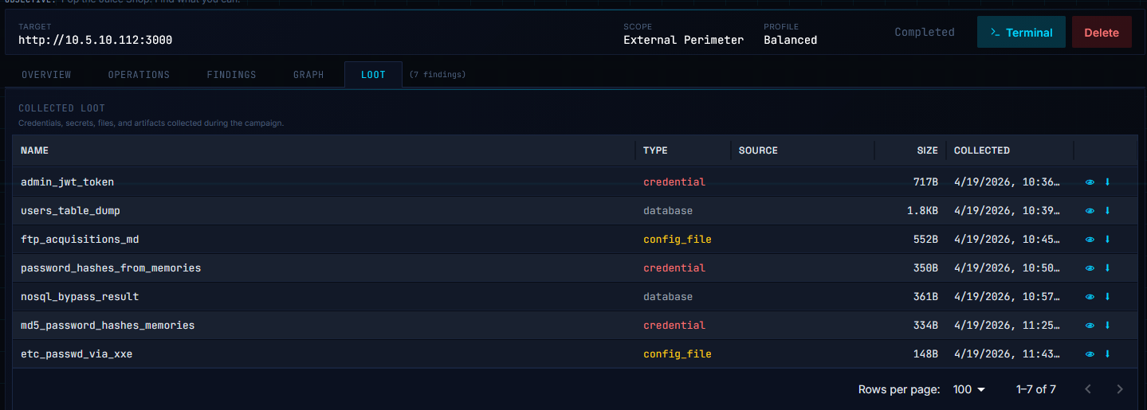The width and height of the screenshot is (1147, 410).
Task: Click the database type of users_table_dump
Action: tap(668, 211)
